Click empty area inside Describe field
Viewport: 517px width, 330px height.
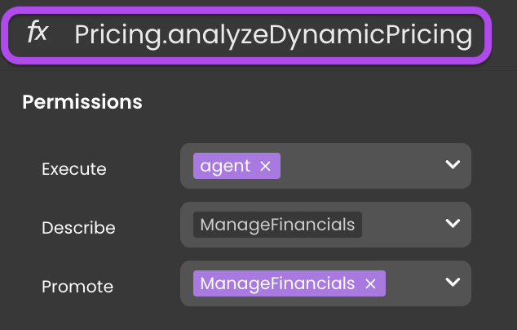pyautogui.click(x=402, y=225)
